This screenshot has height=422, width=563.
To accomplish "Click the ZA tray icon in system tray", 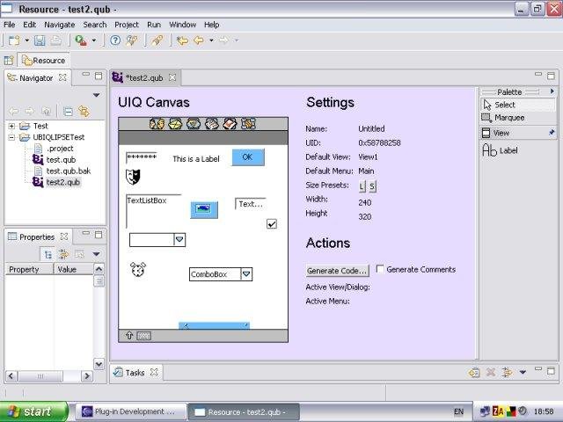I will (x=498, y=411).
